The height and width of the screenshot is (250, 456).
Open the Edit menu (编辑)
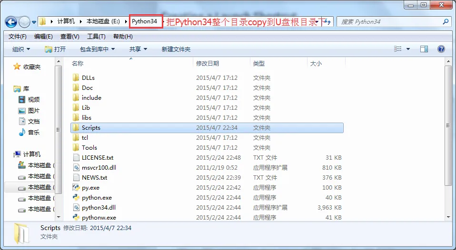[43, 37]
